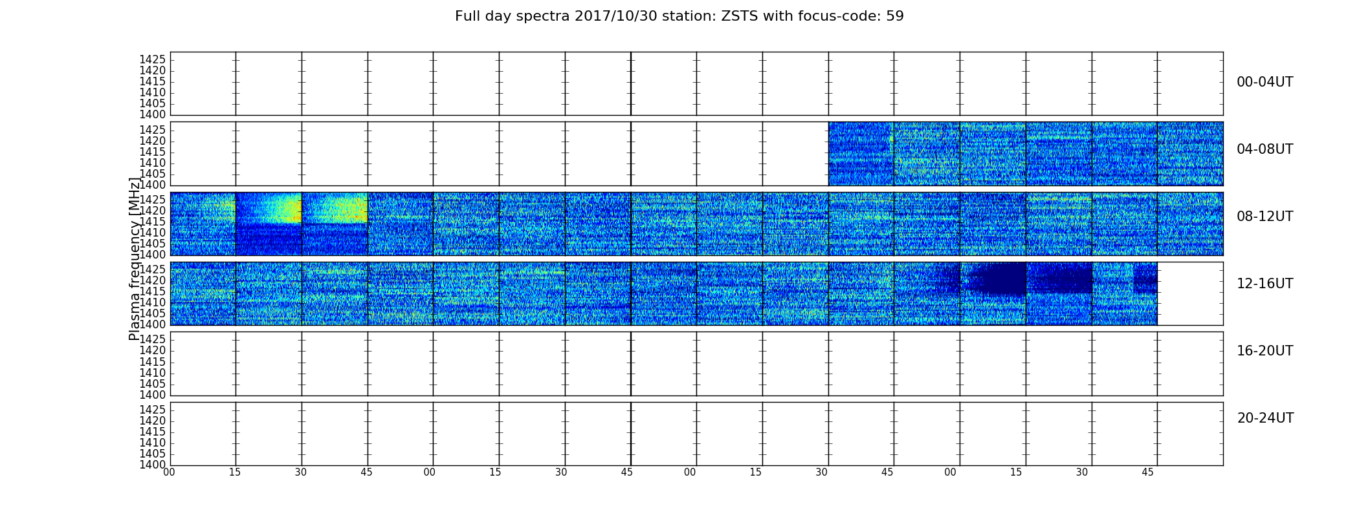The width and height of the screenshot is (1359, 517).
Task: Click the spectrogram data in 04-08UT panel
Action: pos(1026,154)
